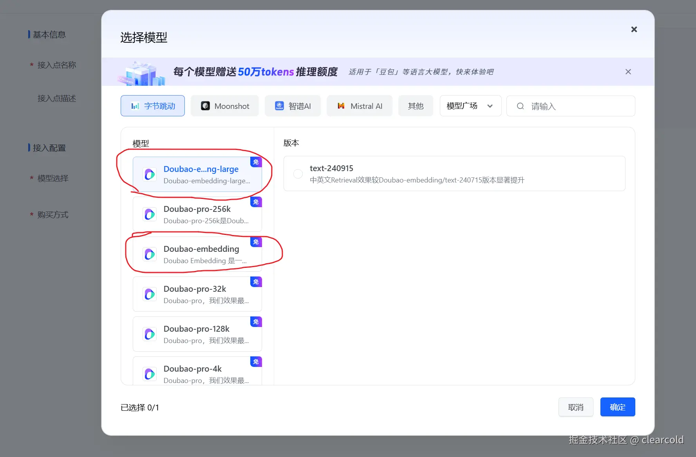Viewport: 696px width, 457px height.
Task: Click the 每个模型赠送50万tokens推理额度 banner headline
Action: [x=255, y=72]
